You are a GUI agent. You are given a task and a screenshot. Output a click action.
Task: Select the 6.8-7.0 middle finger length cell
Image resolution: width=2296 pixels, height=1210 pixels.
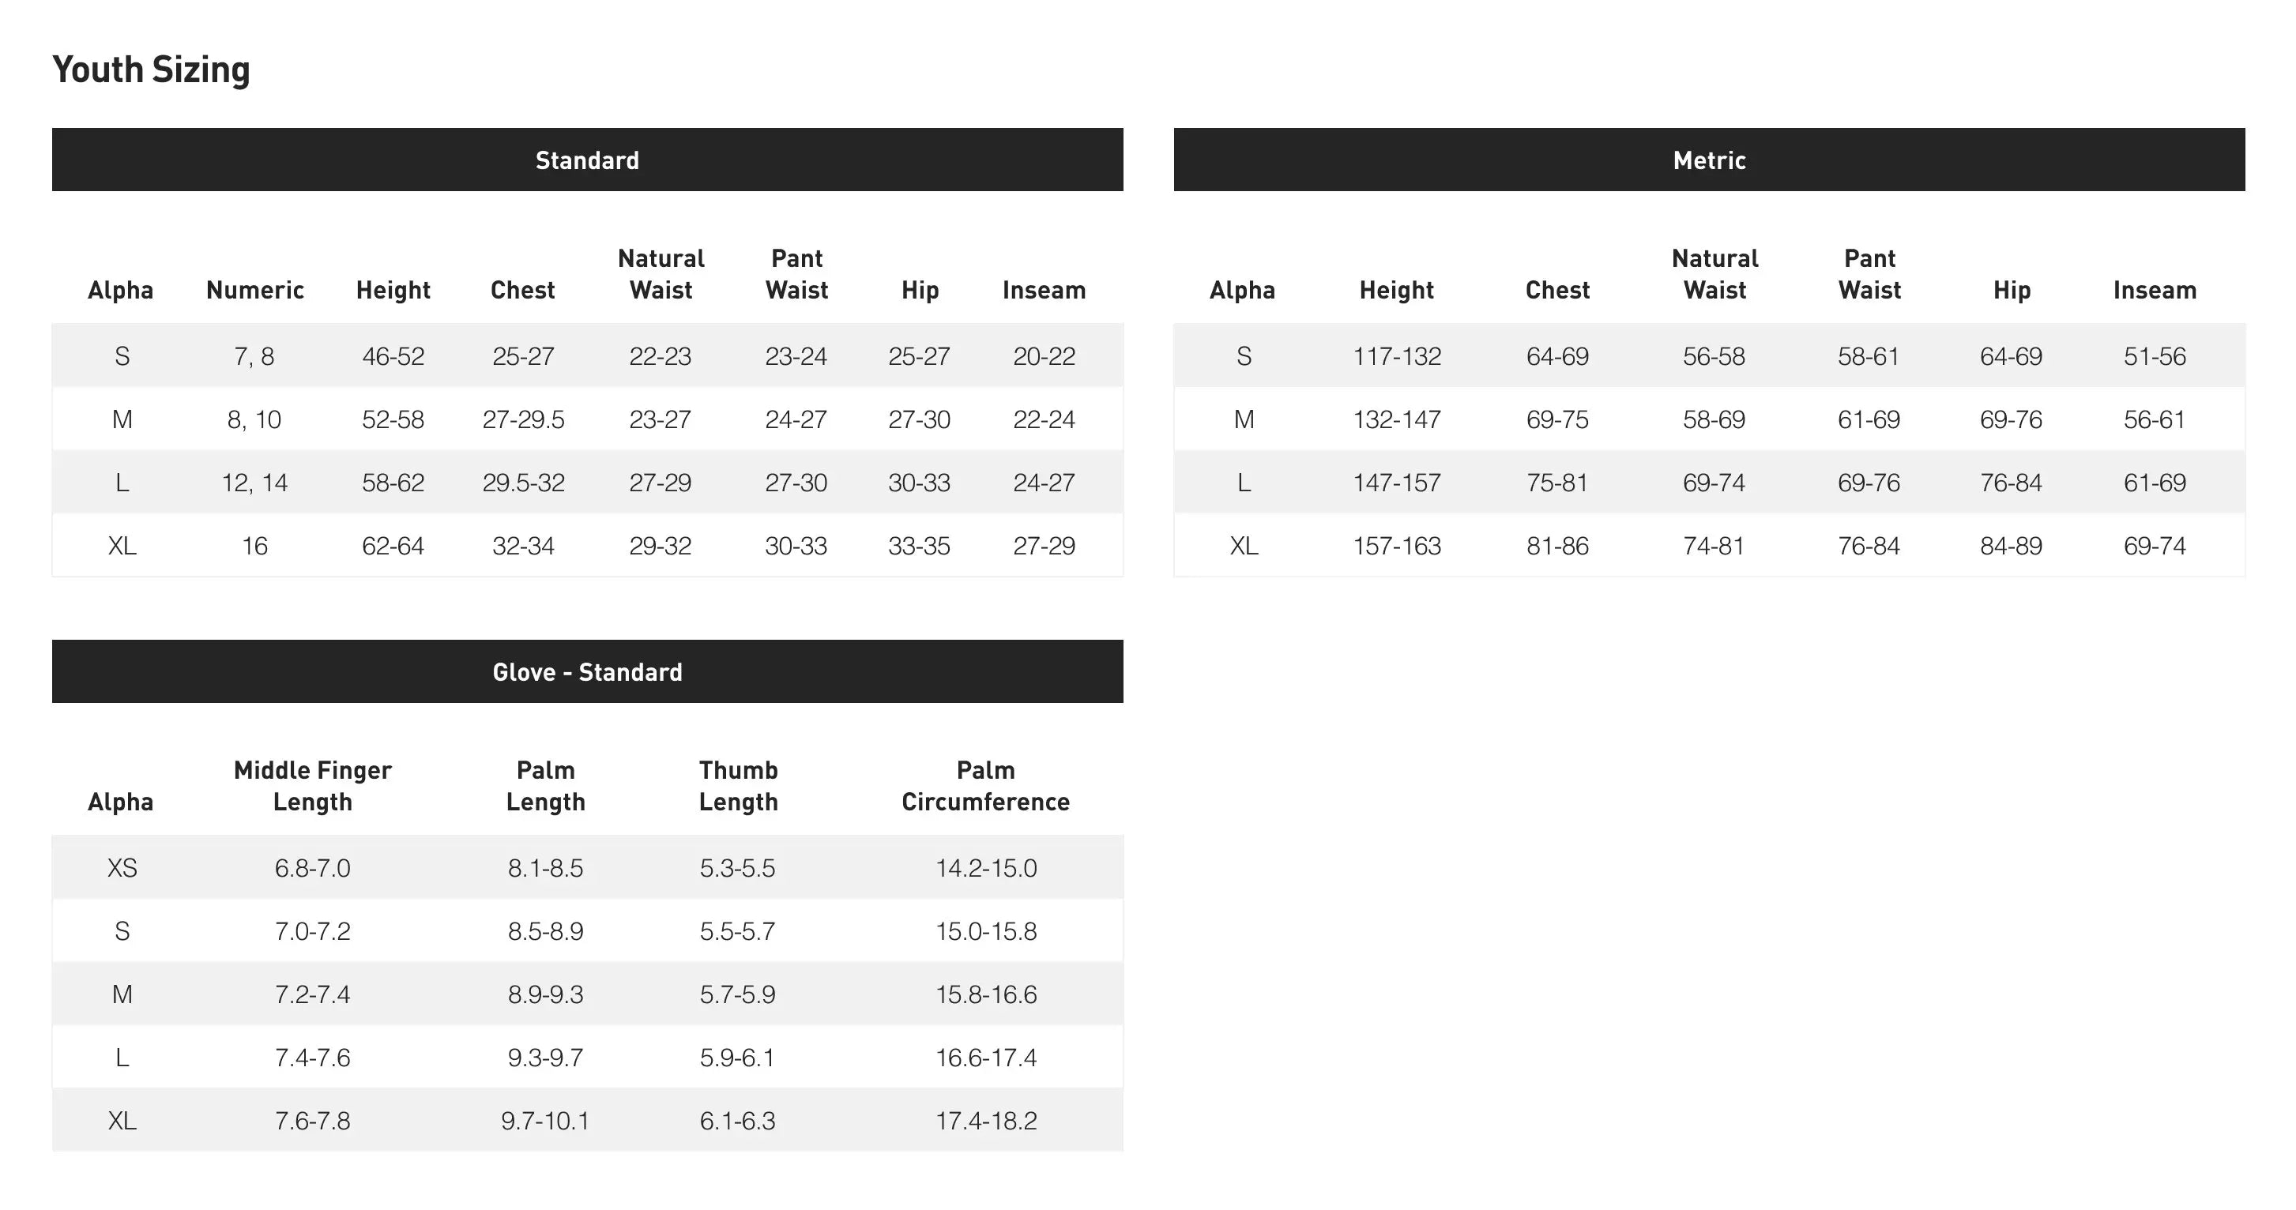(x=312, y=867)
